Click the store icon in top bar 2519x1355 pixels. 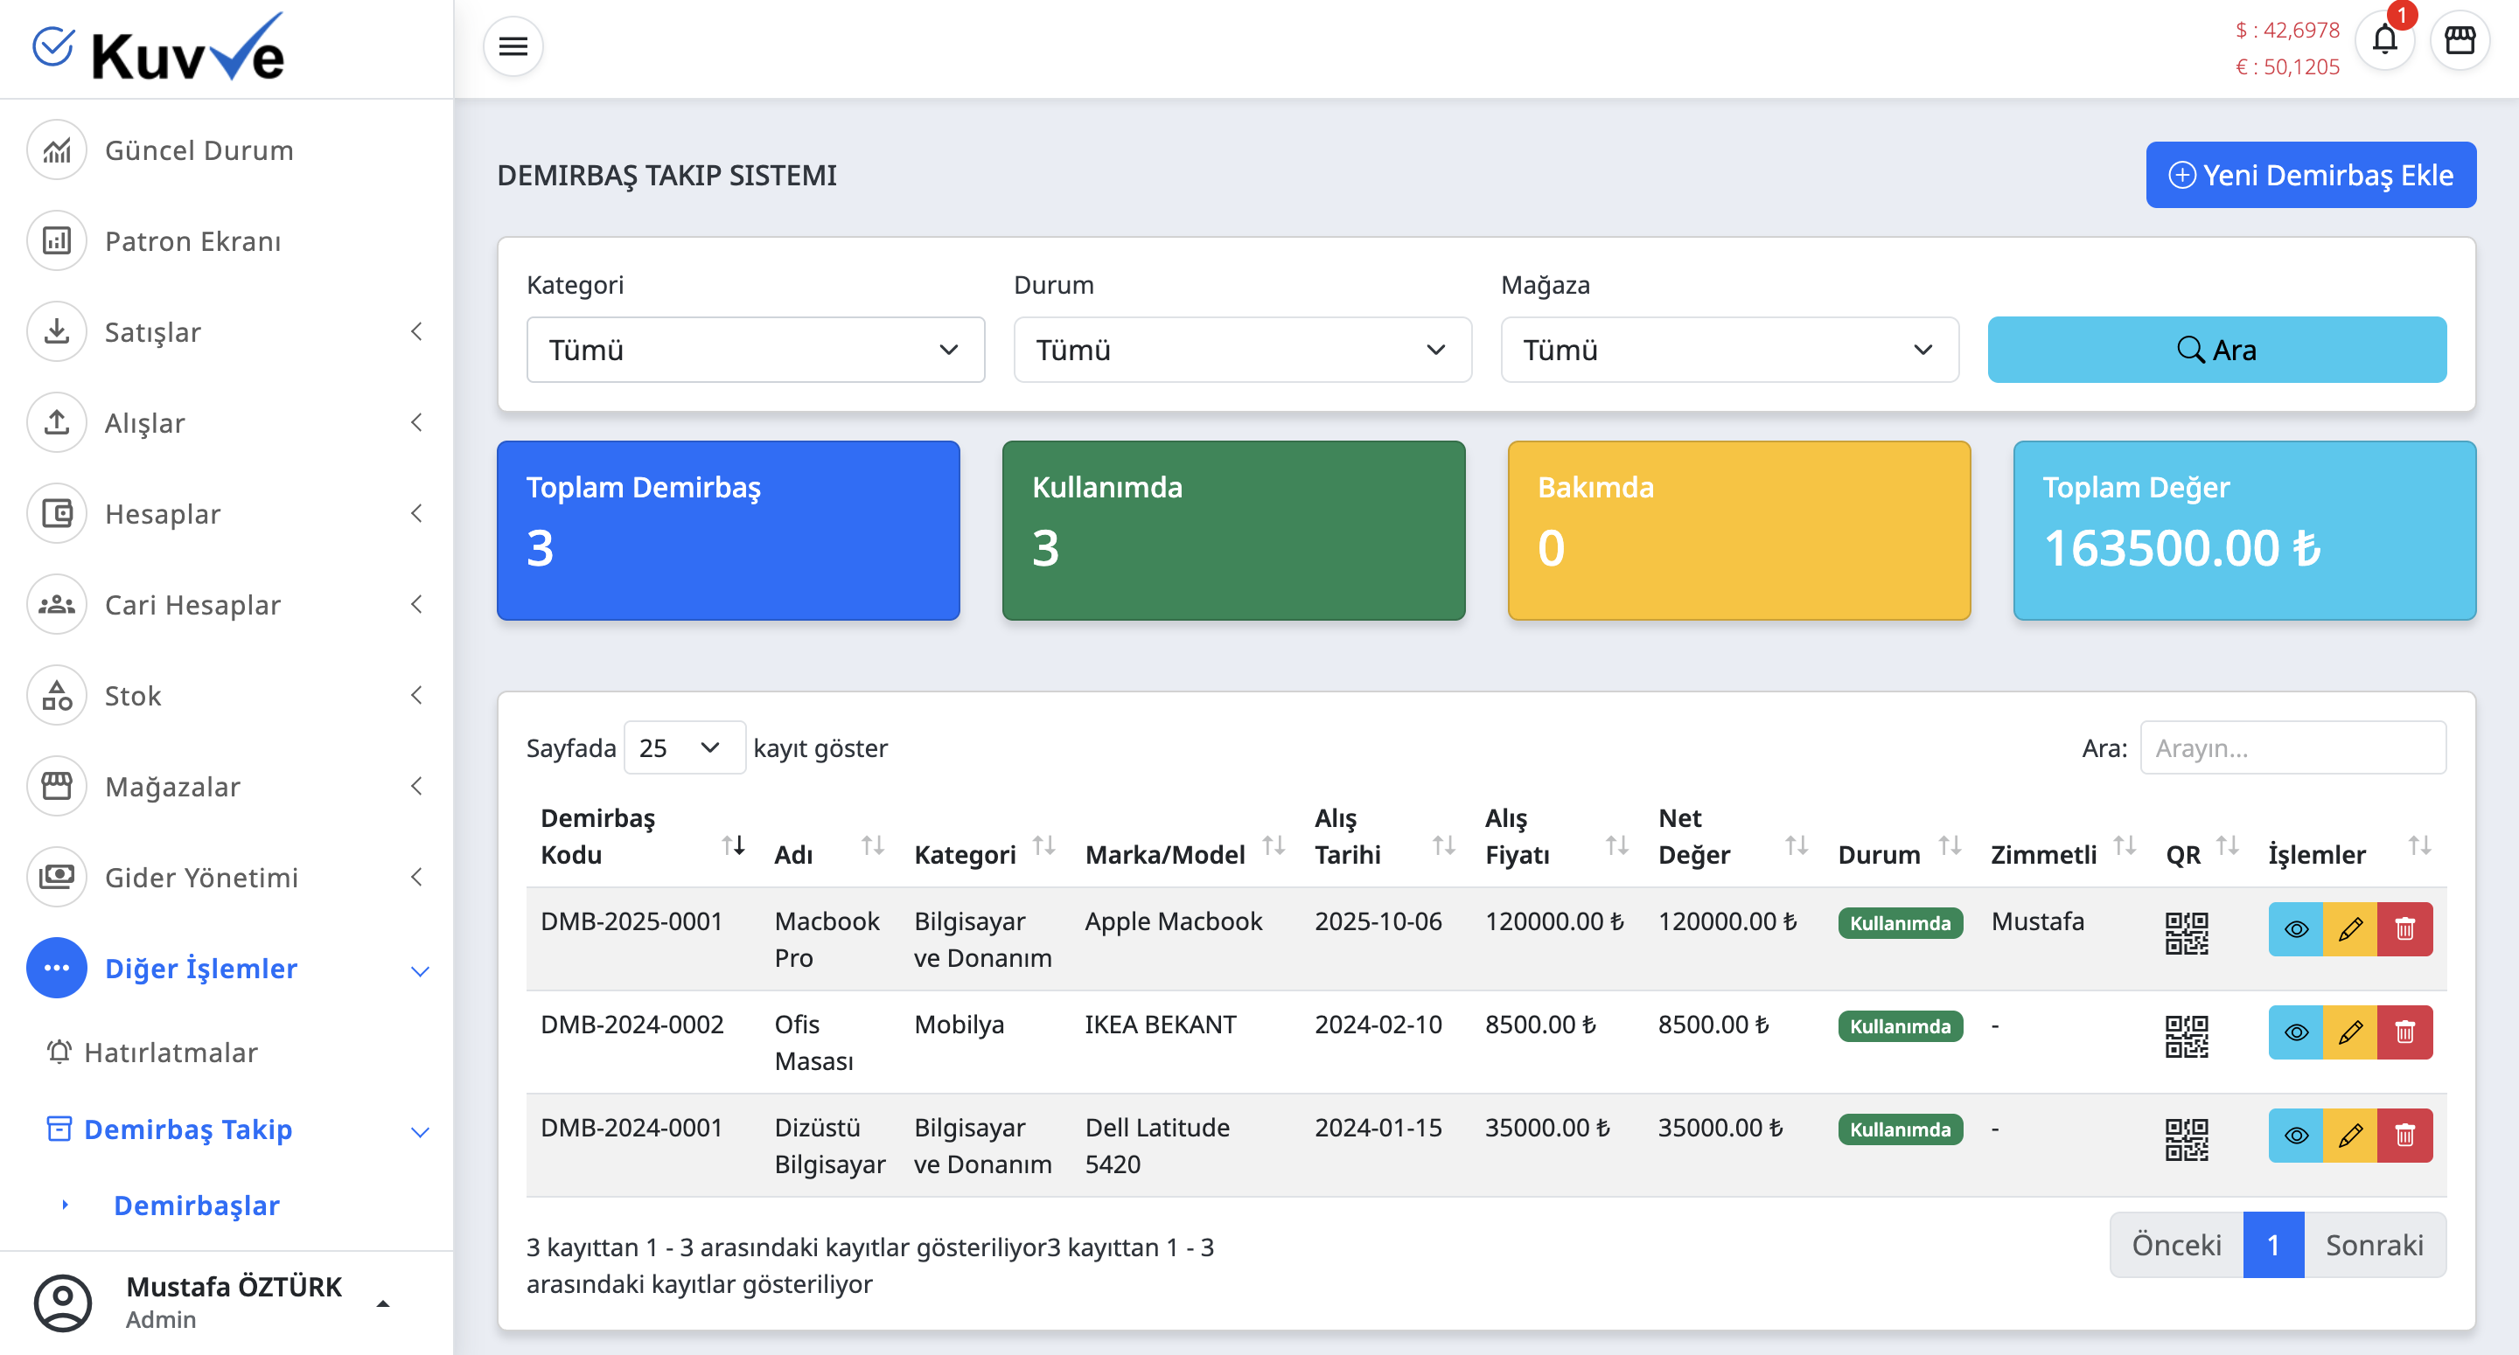point(2460,41)
